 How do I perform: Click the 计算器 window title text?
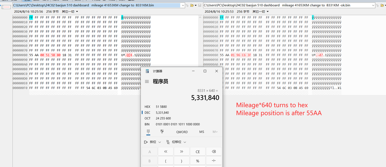[158, 71]
